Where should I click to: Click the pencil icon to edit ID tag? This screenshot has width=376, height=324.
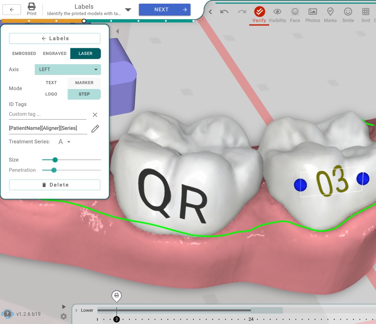pyautogui.click(x=95, y=128)
